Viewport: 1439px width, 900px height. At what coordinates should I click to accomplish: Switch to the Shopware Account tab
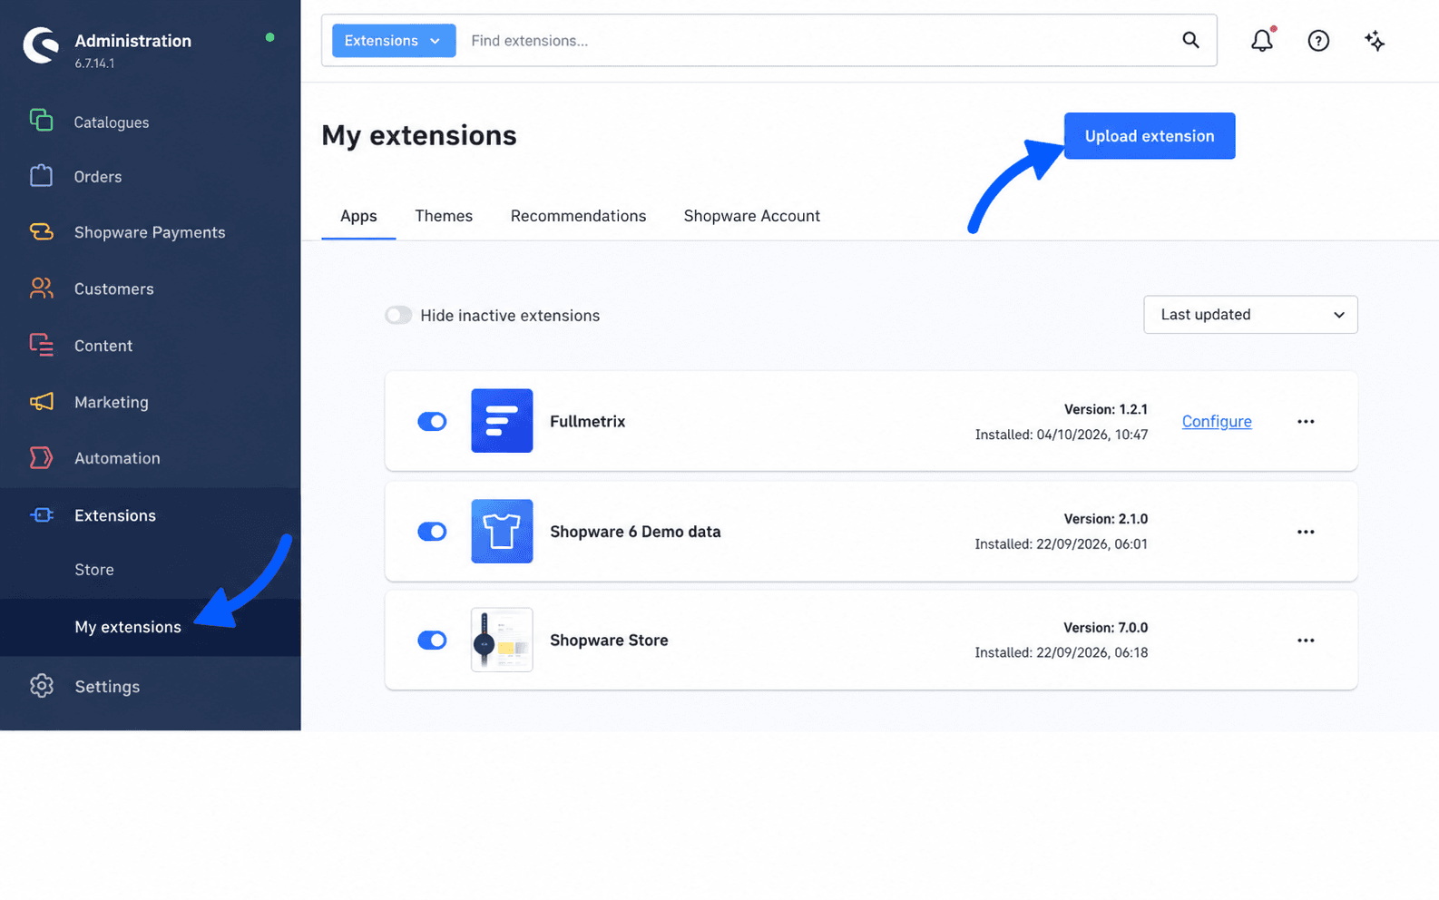point(751,216)
